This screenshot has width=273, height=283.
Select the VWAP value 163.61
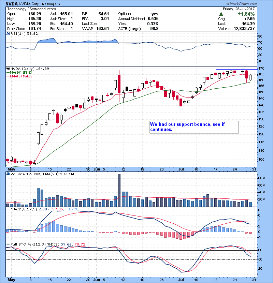coord(103,29)
